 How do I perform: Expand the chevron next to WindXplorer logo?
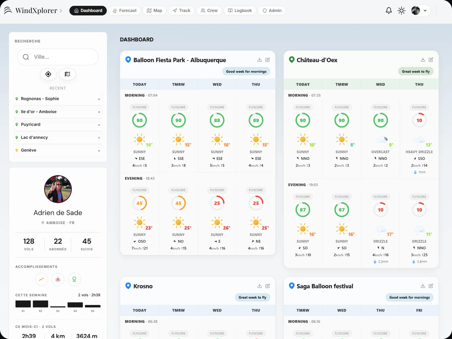(x=61, y=11)
